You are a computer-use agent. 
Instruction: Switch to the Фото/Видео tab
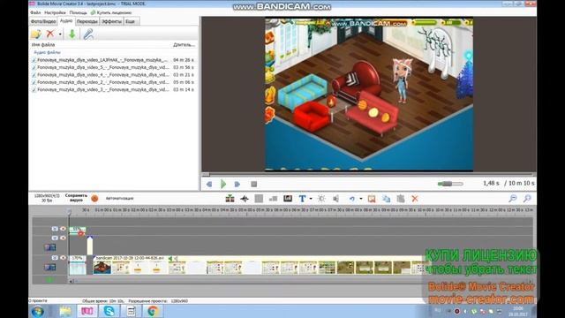(x=43, y=21)
